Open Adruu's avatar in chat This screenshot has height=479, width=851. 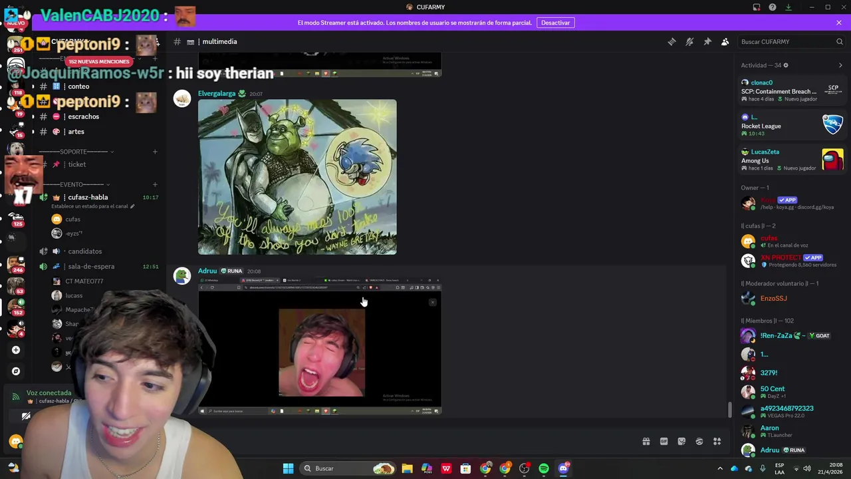point(182,276)
